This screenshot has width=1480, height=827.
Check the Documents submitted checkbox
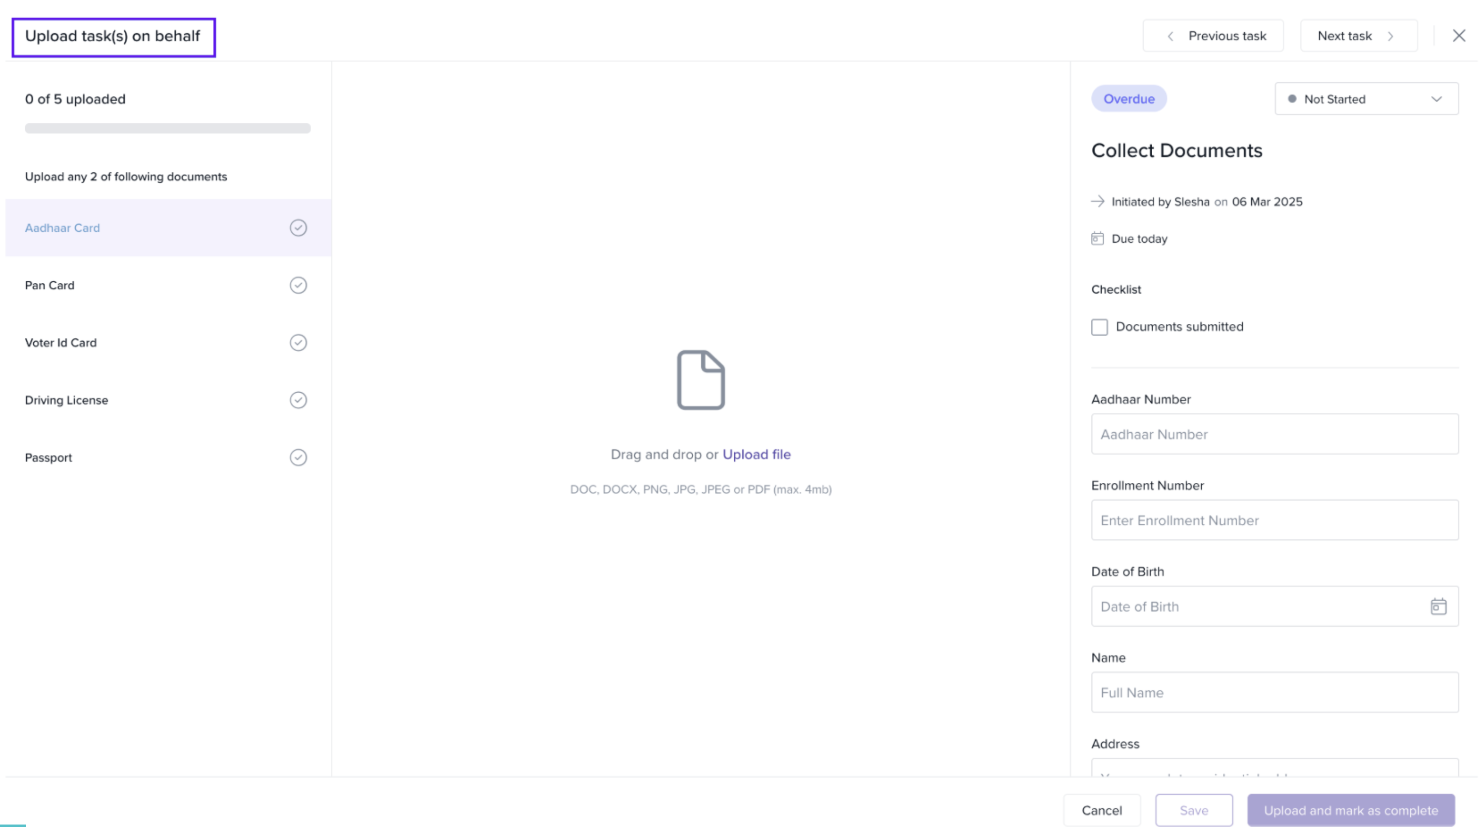tap(1099, 327)
